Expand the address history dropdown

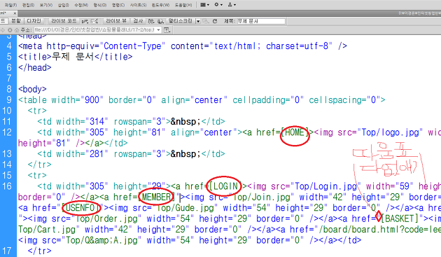[159, 30]
